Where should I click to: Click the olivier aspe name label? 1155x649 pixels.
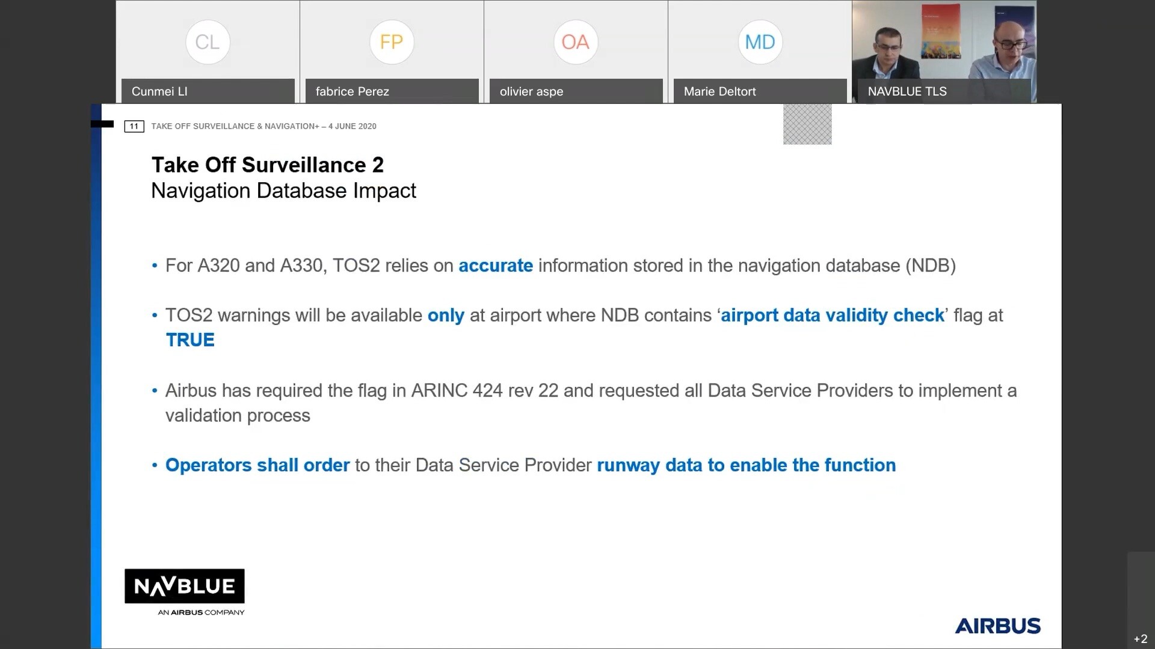tap(532, 91)
